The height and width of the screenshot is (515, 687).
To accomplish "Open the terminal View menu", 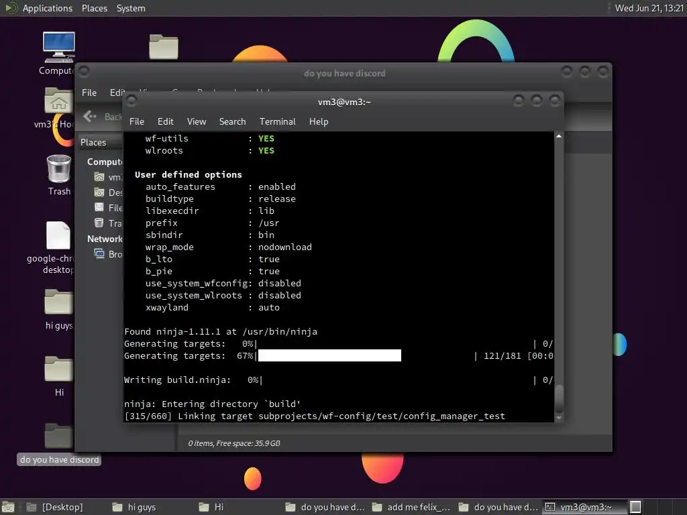I will pyautogui.click(x=197, y=121).
